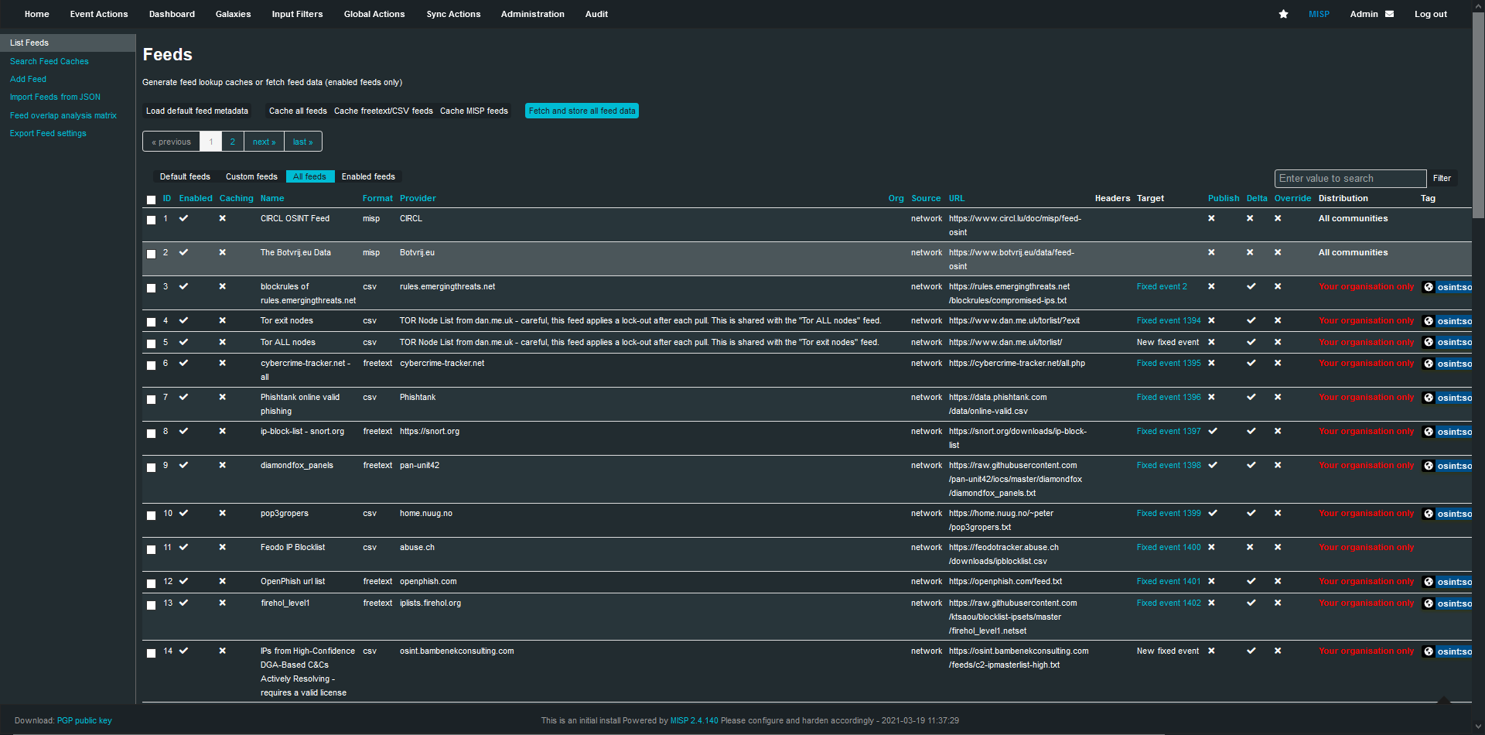1485x735 pixels.
Task: Select checkbox for The Botvrij.eu Data row
Action: point(151,254)
